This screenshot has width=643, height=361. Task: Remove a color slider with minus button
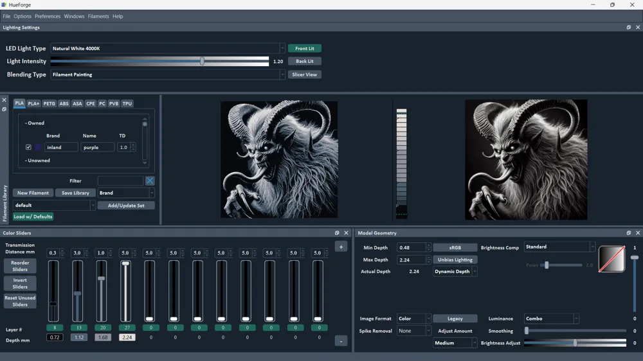tap(341, 341)
